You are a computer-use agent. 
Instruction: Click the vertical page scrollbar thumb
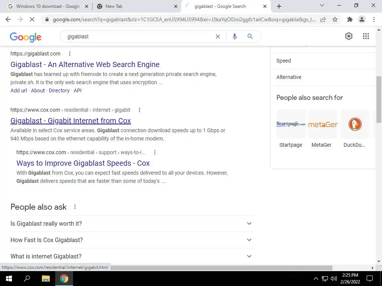(379, 99)
